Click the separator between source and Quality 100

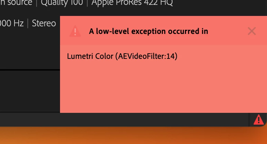click(x=37, y=3)
